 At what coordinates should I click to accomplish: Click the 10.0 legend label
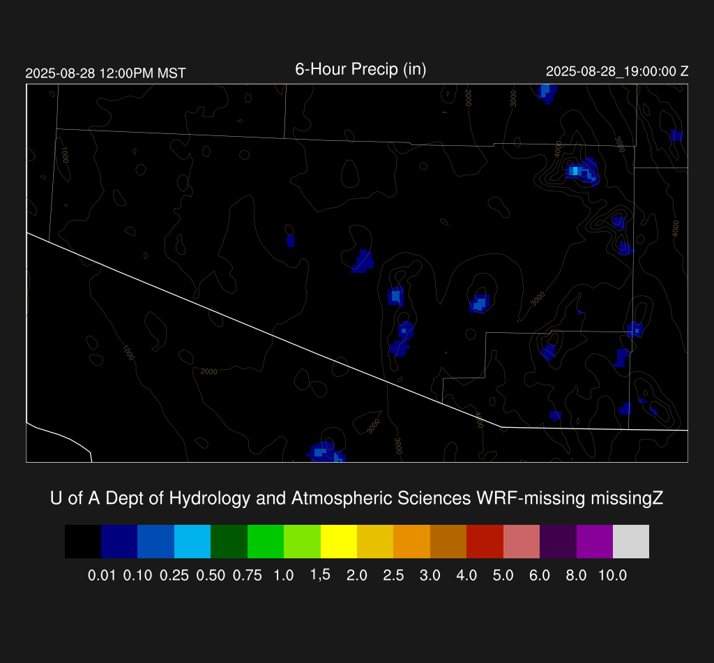(x=612, y=576)
